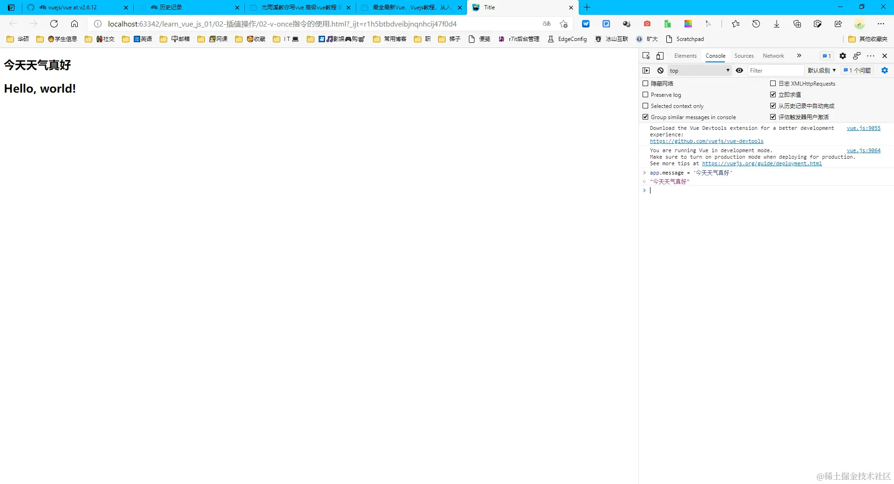The width and height of the screenshot is (894, 484).
Task: Open the Downloads icon in toolbar
Action: [x=777, y=24]
